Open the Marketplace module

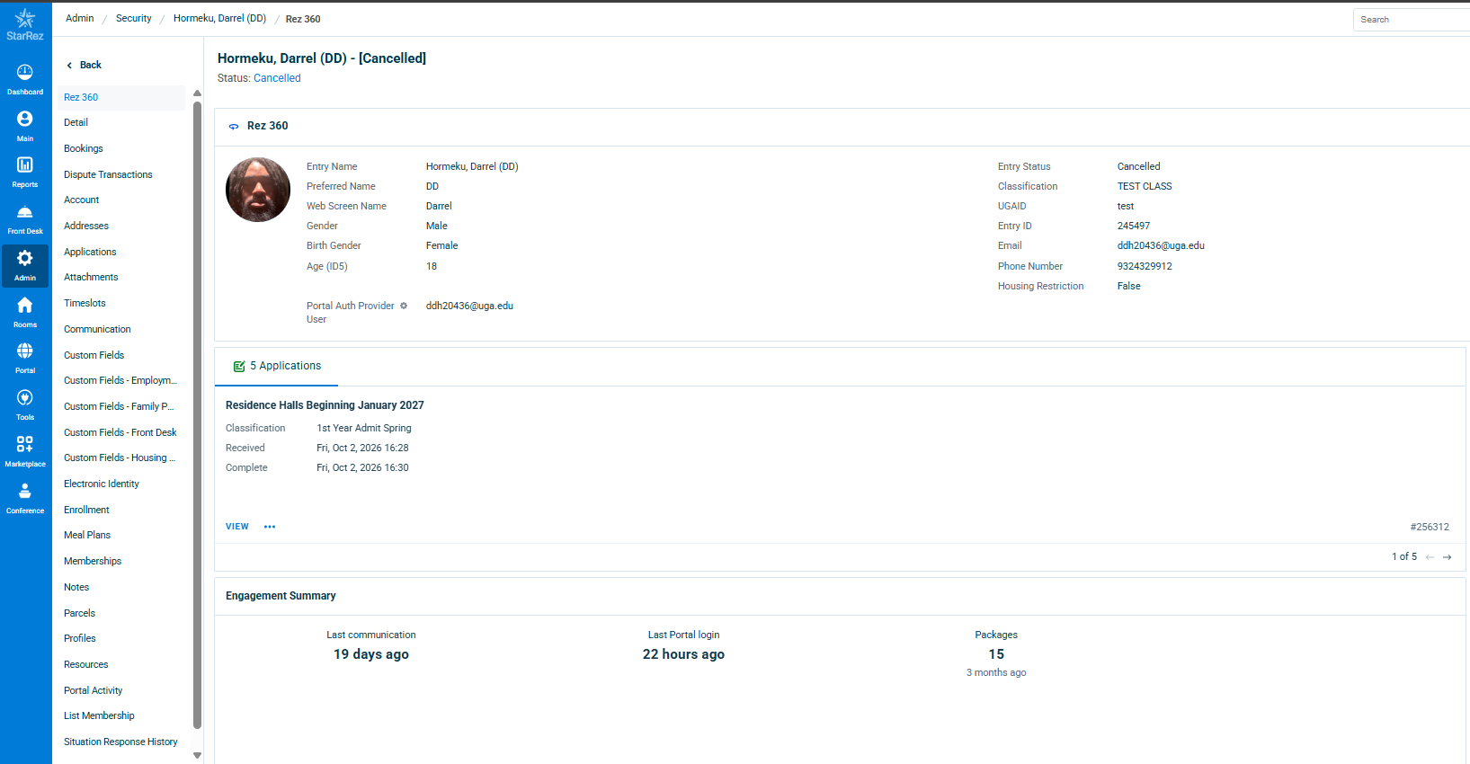pos(25,451)
